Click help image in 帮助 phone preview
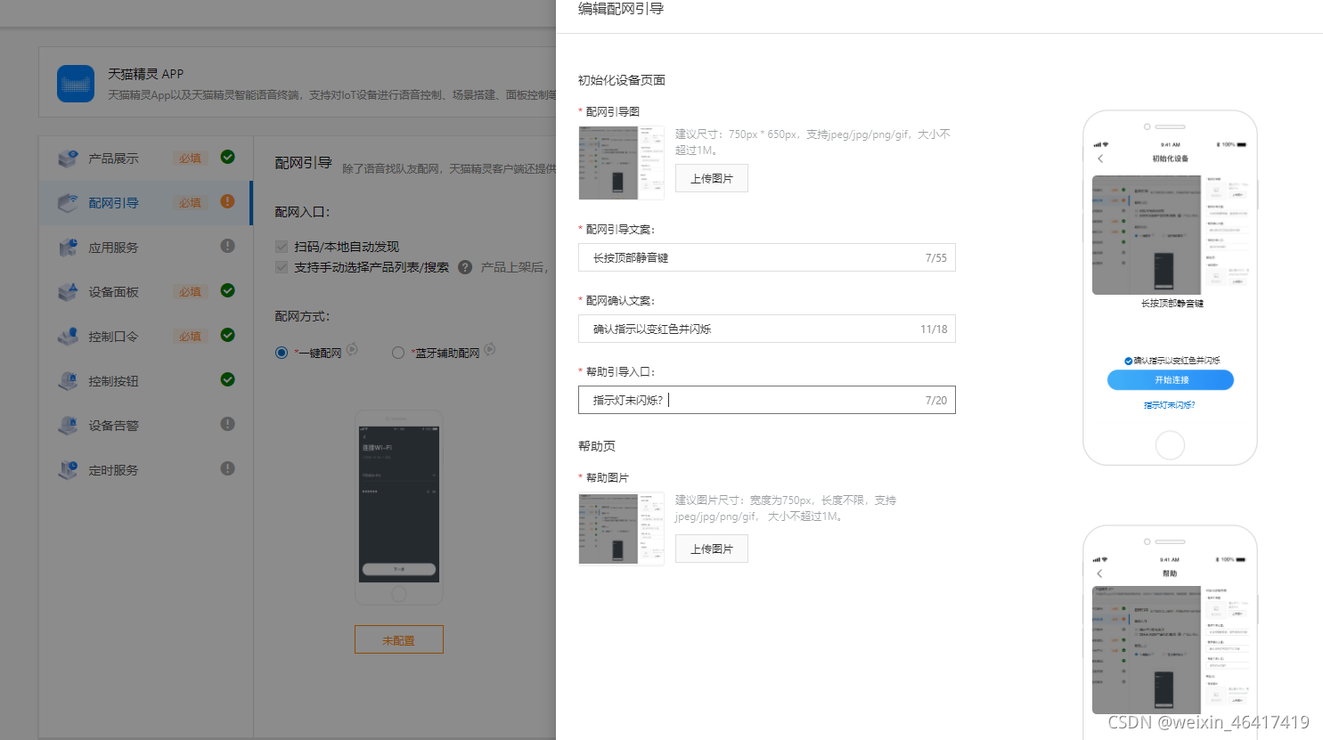The height and width of the screenshot is (740, 1323). [1171, 650]
